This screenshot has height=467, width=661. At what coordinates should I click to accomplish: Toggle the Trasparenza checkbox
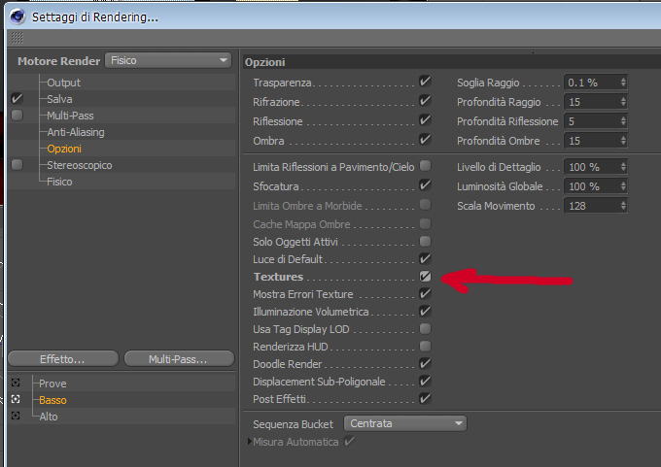click(425, 82)
